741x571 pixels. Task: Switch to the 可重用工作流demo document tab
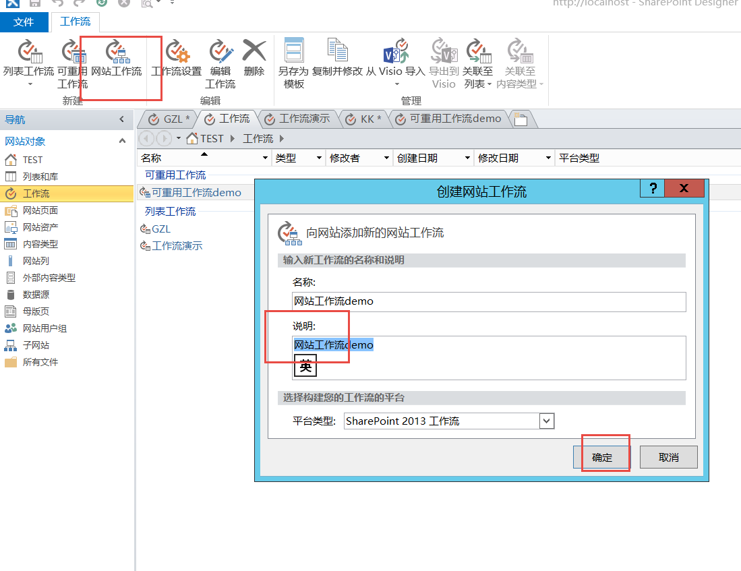coord(448,119)
